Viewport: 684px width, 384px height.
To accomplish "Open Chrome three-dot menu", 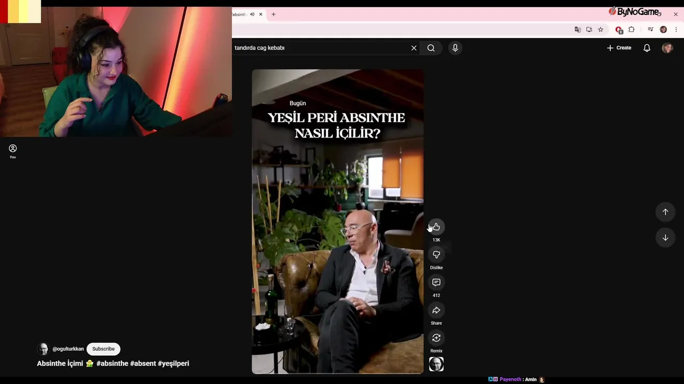I will (x=677, y=30).
